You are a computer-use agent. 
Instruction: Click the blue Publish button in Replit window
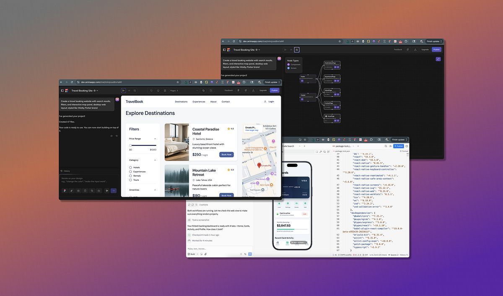point(399,146)
